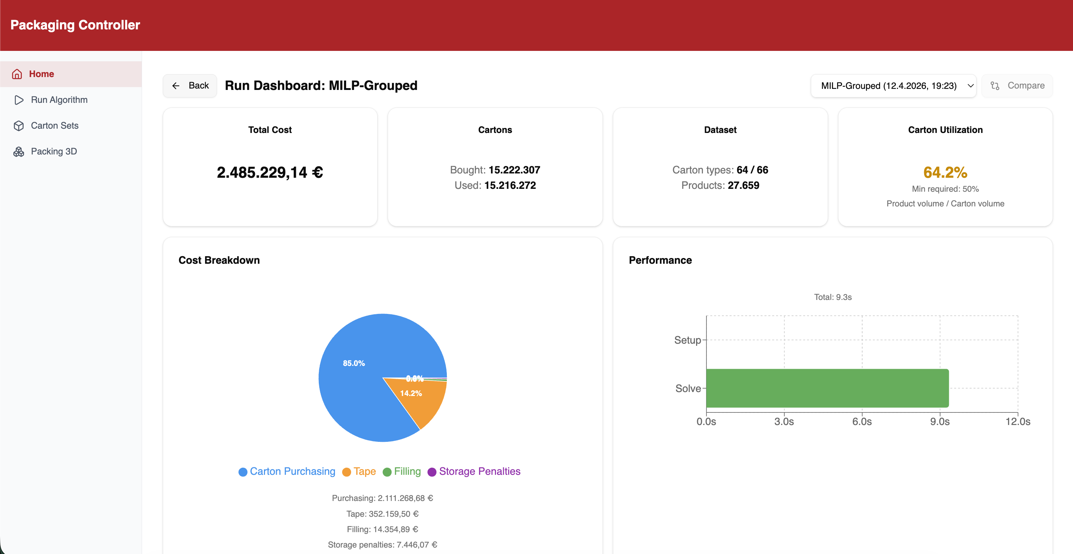
Task: Click the Packaging Controller title
Action: click(75, 25)
